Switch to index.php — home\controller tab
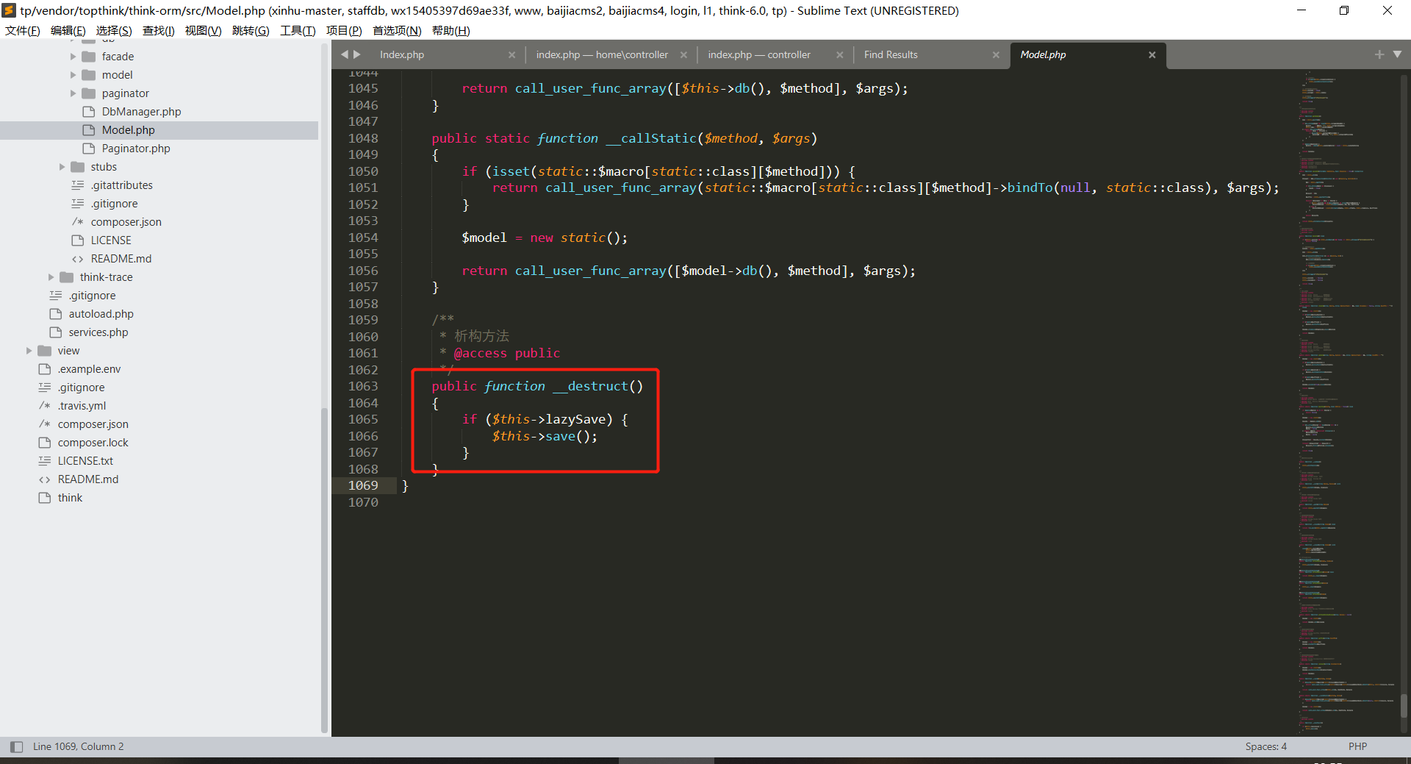Viewport: 1411px width, 764px height. (602, 54)
